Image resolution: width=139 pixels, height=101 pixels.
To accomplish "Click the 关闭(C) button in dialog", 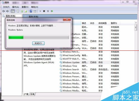I will click(38, 43).
